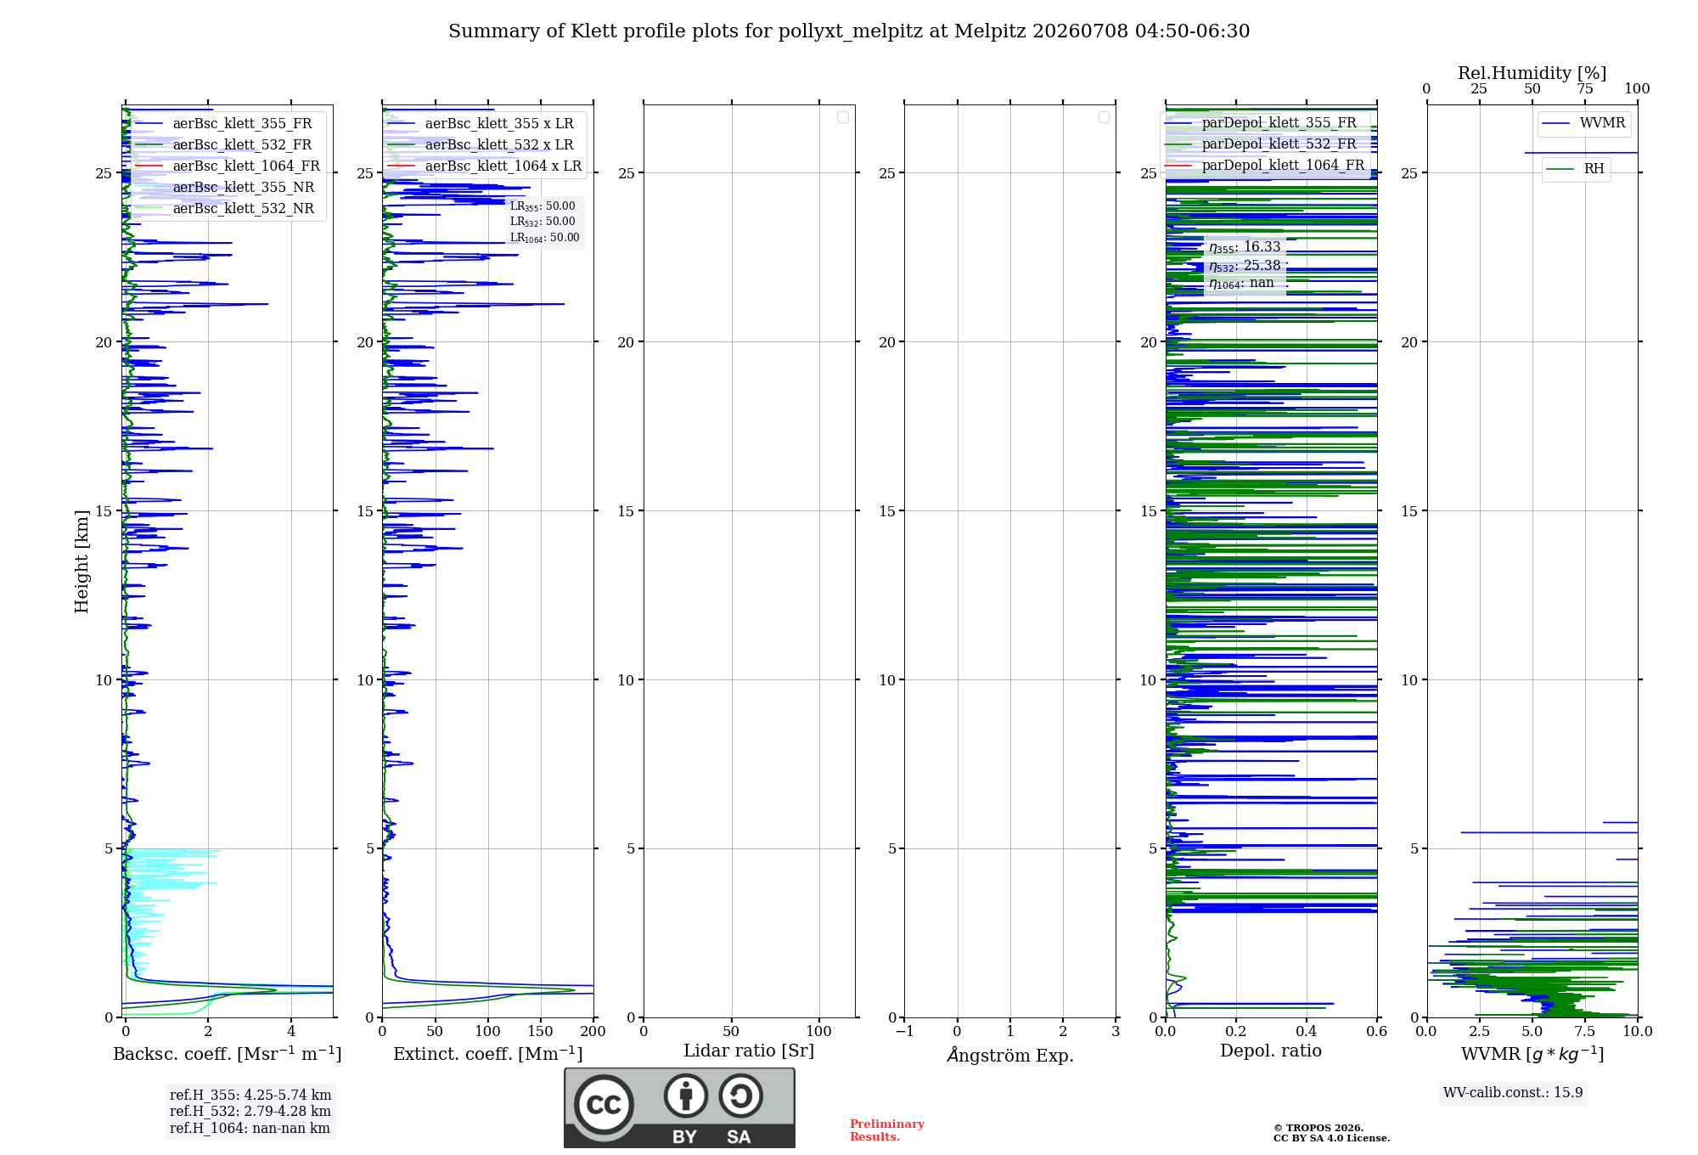Viewport: 1698px width, 1155px height.
Task: Click the BY attribution person icon
Action: coord(686,1096)
